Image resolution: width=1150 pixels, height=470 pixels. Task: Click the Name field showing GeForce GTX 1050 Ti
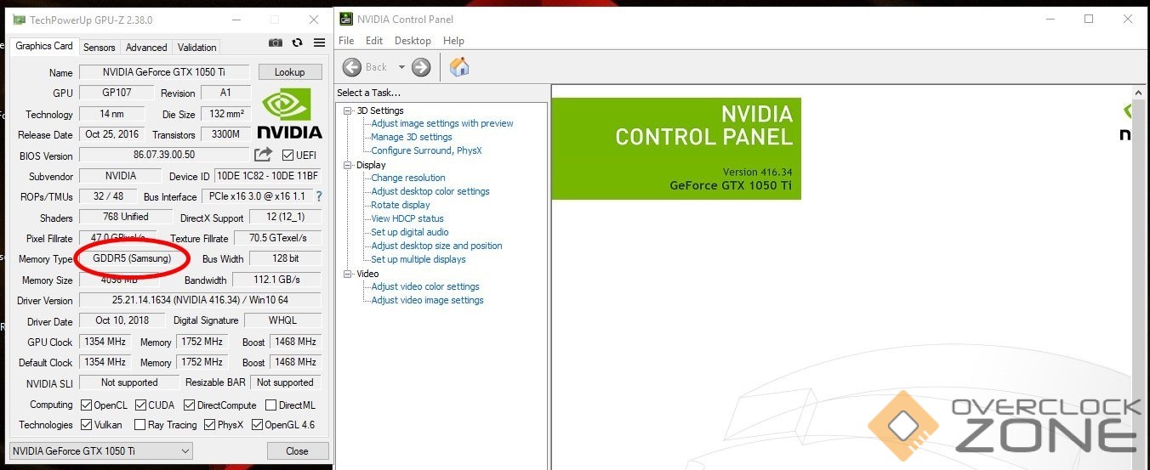point(165,72)
